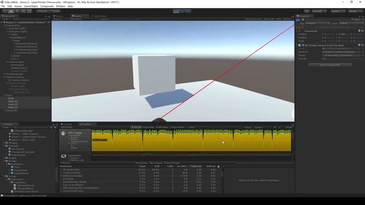Select the Inspector tab
This screenshot has width=365, height=205.
[x=304, y=16]
